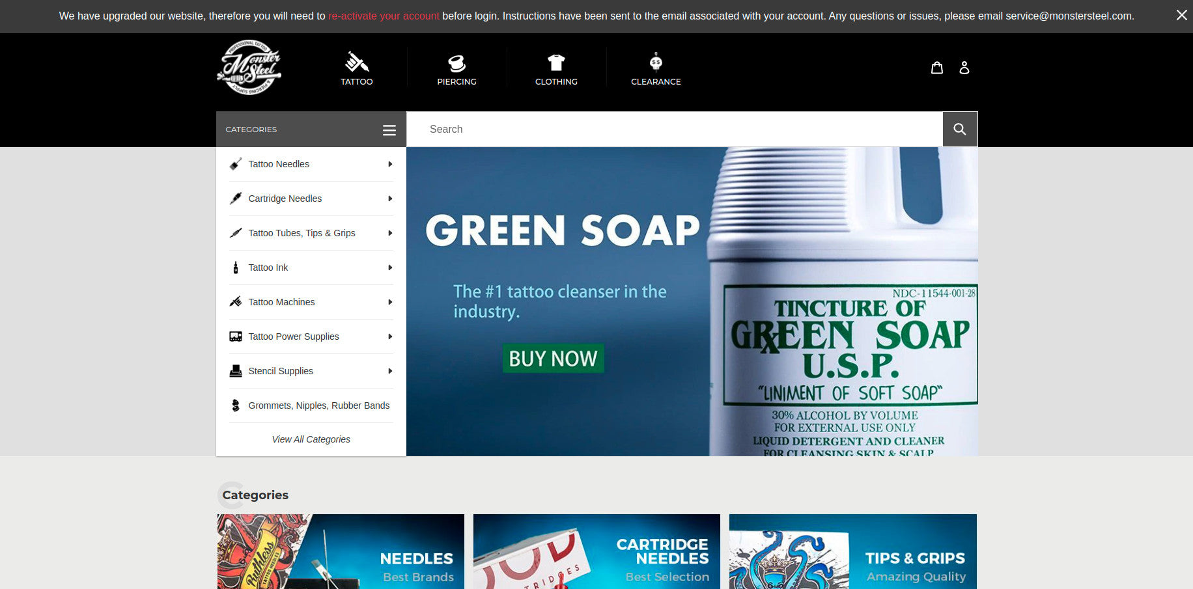Select Grommets, Nipples, Rubber Bands category

coord(318,405)
